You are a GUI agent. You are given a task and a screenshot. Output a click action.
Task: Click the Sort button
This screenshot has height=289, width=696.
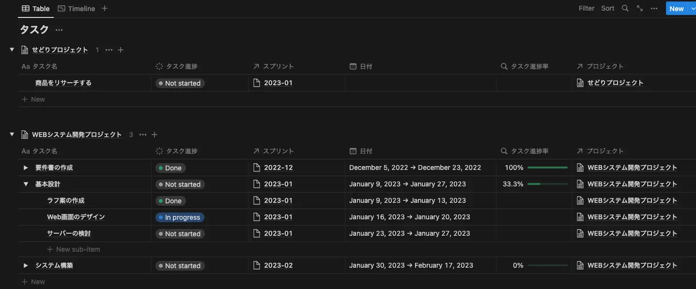(x=607, y=8)
